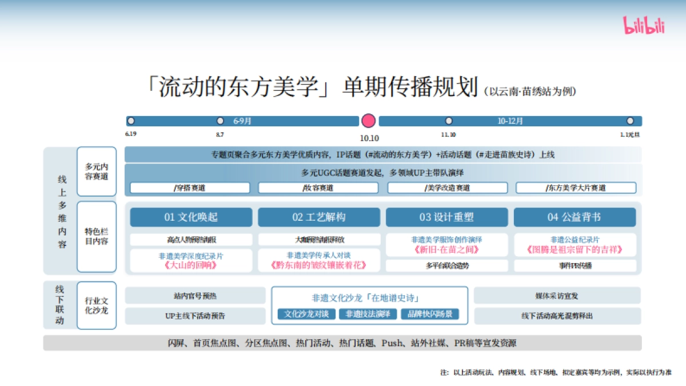Screen dimensions: 686x386
Task: Select the pink 10.10 milestone dot
Action: tap(369, 121)
